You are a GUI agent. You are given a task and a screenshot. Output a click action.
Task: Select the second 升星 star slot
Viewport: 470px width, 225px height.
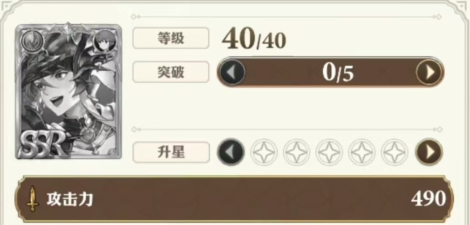[296, 152]
